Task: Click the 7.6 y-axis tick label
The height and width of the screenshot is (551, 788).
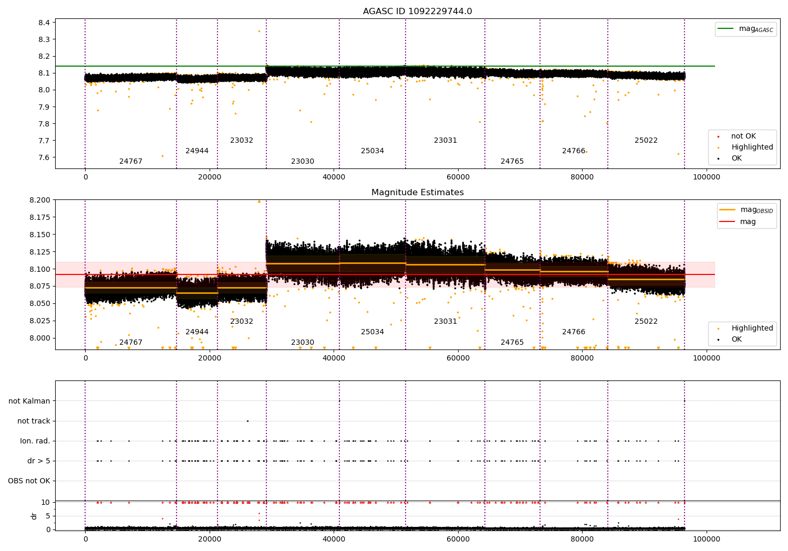Action: (44, 157)
